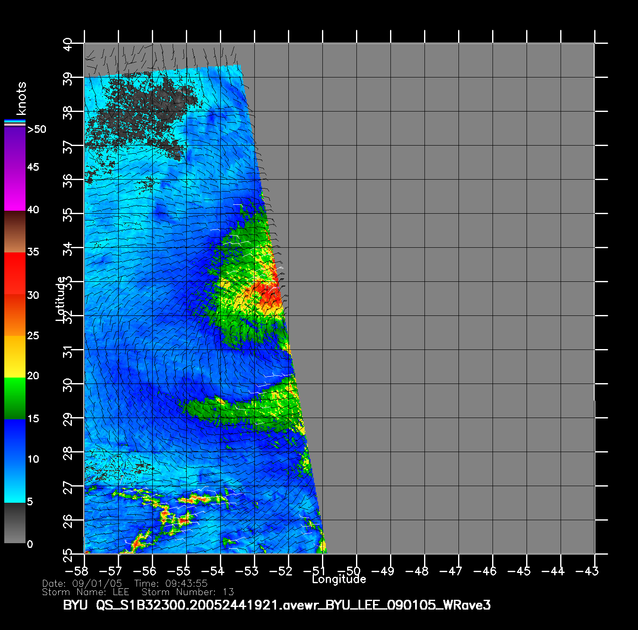Screen dimensions: 638x630
Task: Click latitude tick label '25'
Action: tap(68, 555)
